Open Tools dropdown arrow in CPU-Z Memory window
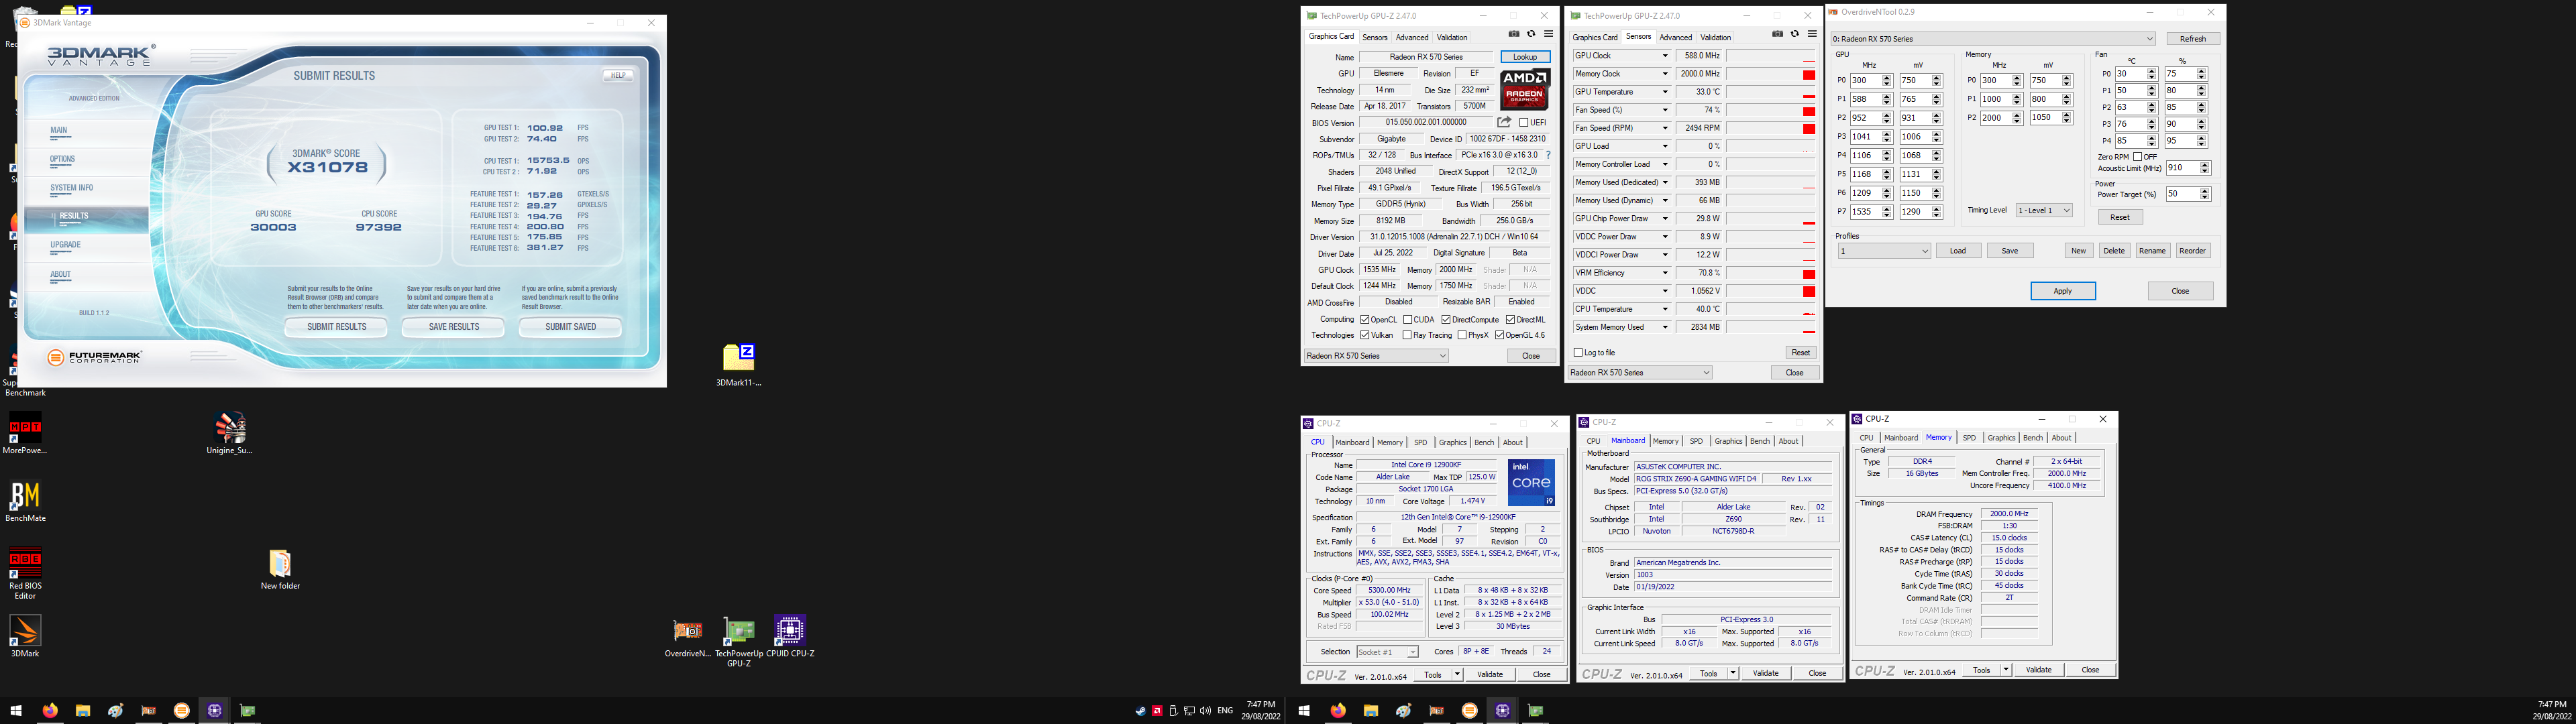2576x724 pixels. click(2006, 670)
